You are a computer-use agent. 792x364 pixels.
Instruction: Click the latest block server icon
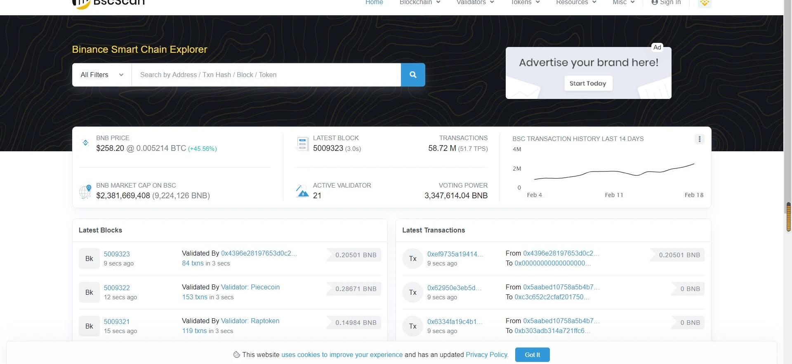[x=302, y=144]
